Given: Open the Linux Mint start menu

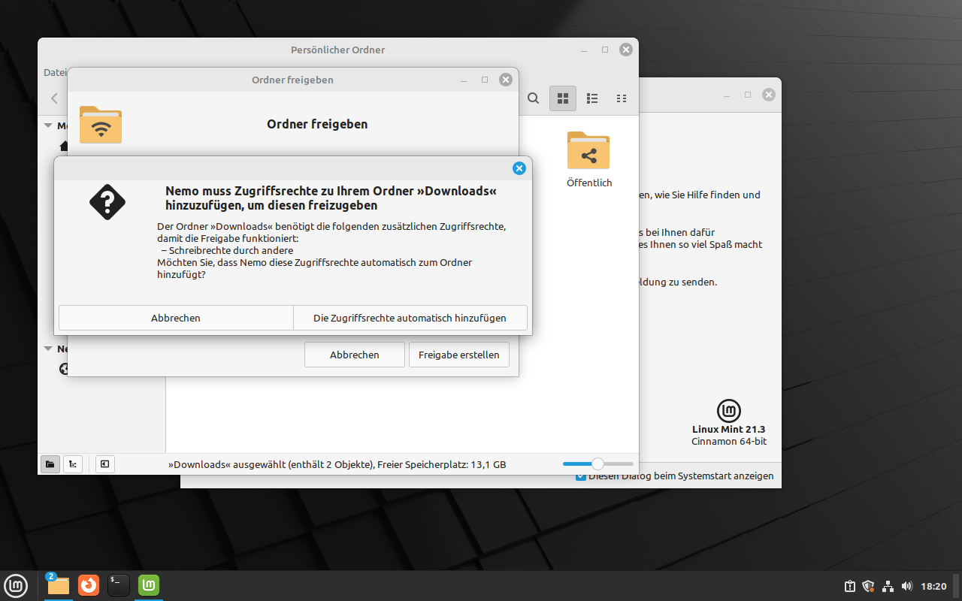Looking at the screenshot, I should point(16,585).
